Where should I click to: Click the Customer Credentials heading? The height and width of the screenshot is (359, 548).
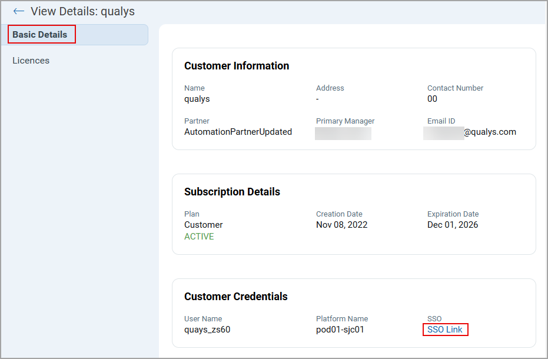click(236, 297)
